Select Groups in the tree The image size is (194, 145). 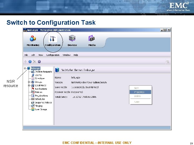click(x=39, y=82)
